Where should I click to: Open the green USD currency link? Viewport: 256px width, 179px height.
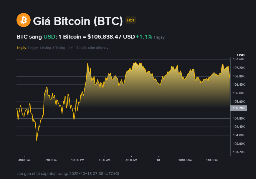pyautogui.click(x=49, y=37)
